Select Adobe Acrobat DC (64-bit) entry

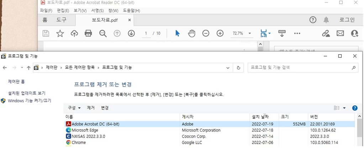[209, 124]
